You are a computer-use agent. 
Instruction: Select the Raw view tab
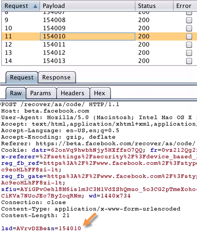[x=16, y=93]
